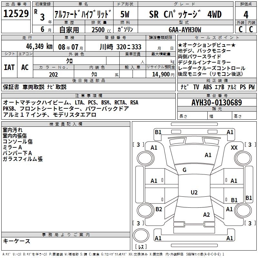This screenshot has width=258, height=258.
Task: Select the A2 mark on the car diagram
Action: 207,215
